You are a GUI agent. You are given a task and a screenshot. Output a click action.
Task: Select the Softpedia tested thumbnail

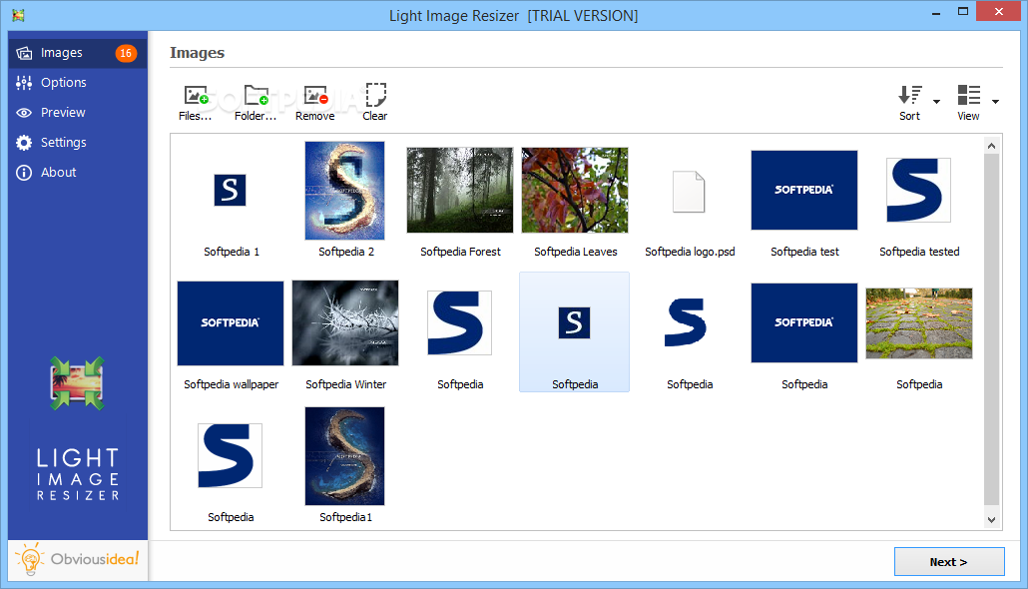click(x=918, y=191)
